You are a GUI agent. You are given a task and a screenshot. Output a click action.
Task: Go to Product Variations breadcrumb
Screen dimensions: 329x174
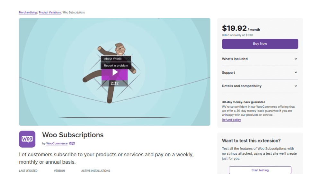(x=50, y=13)
